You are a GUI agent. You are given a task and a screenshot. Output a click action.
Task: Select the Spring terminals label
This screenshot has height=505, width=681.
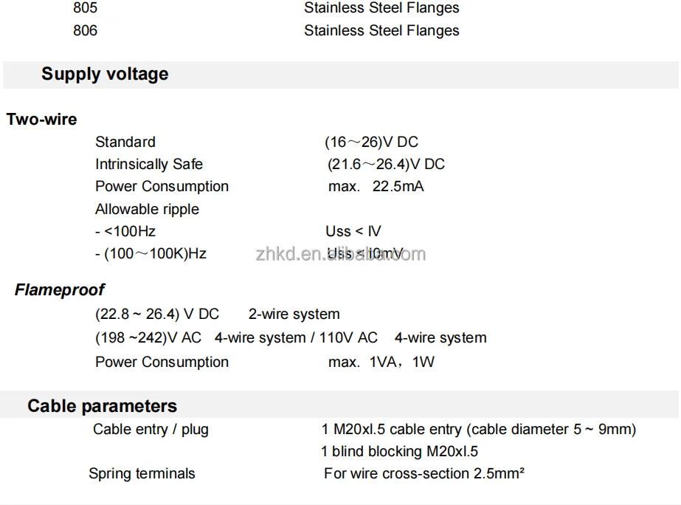coord(142,474)
